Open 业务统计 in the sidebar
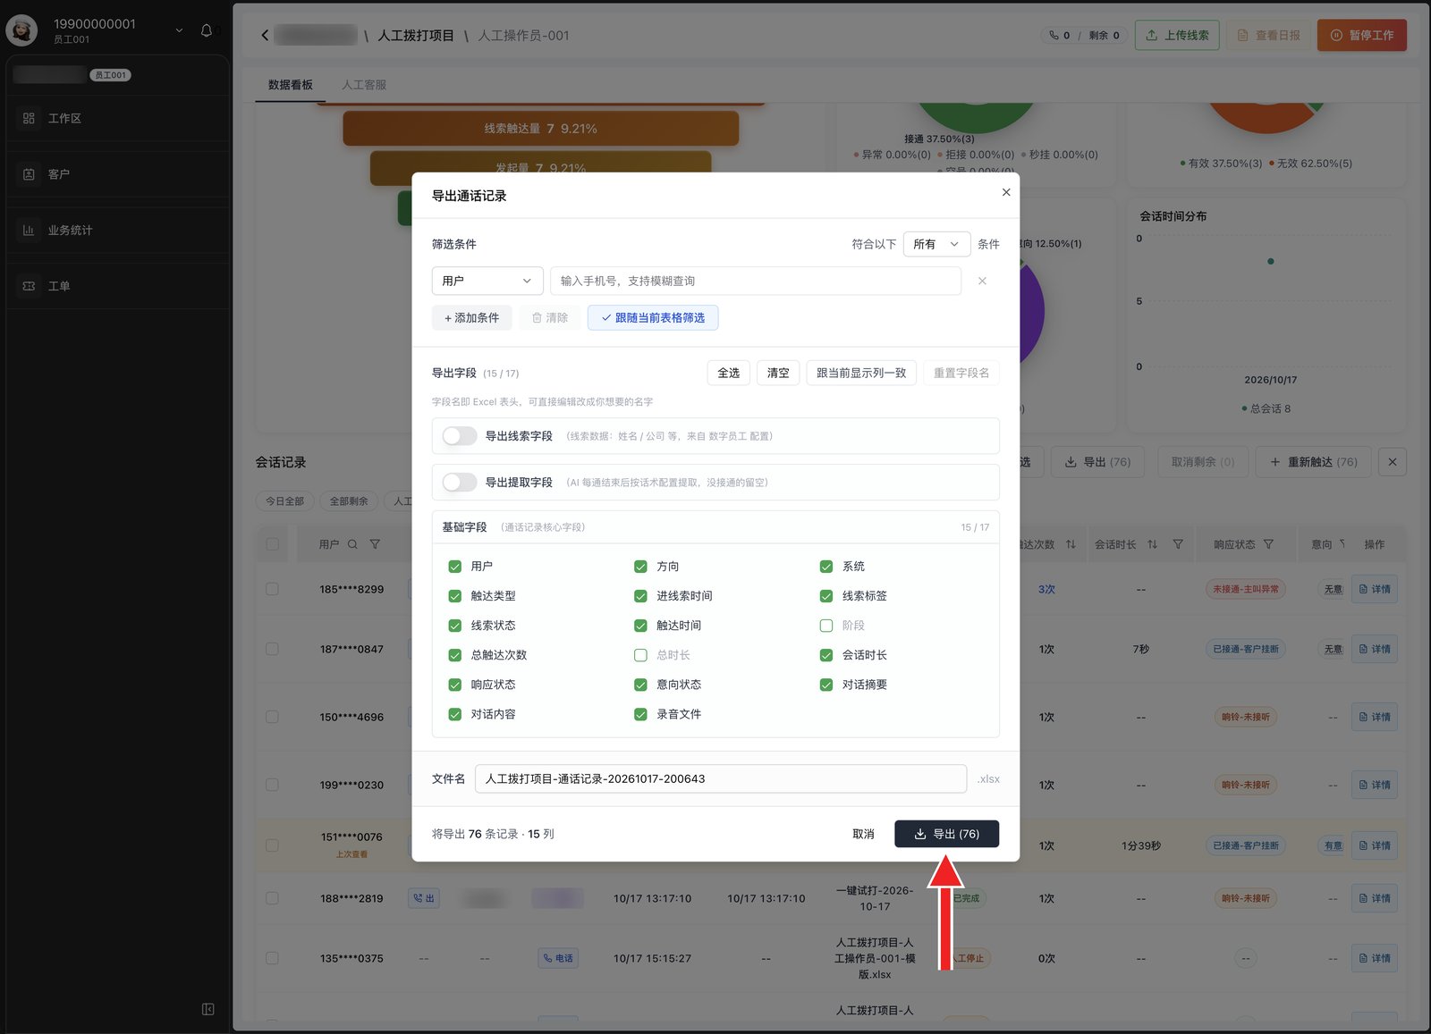1431x1034 pixels. point(117,230)
